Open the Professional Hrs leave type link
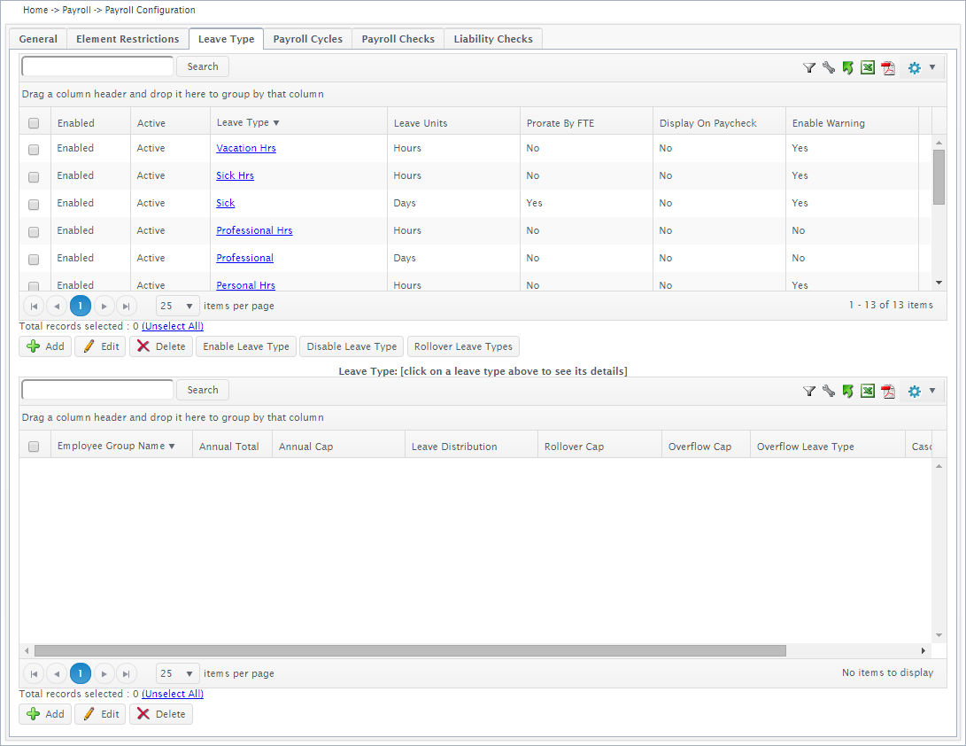The height and width of the screenshot is (746, 966). pyautogui.click(x=254, y=230)
